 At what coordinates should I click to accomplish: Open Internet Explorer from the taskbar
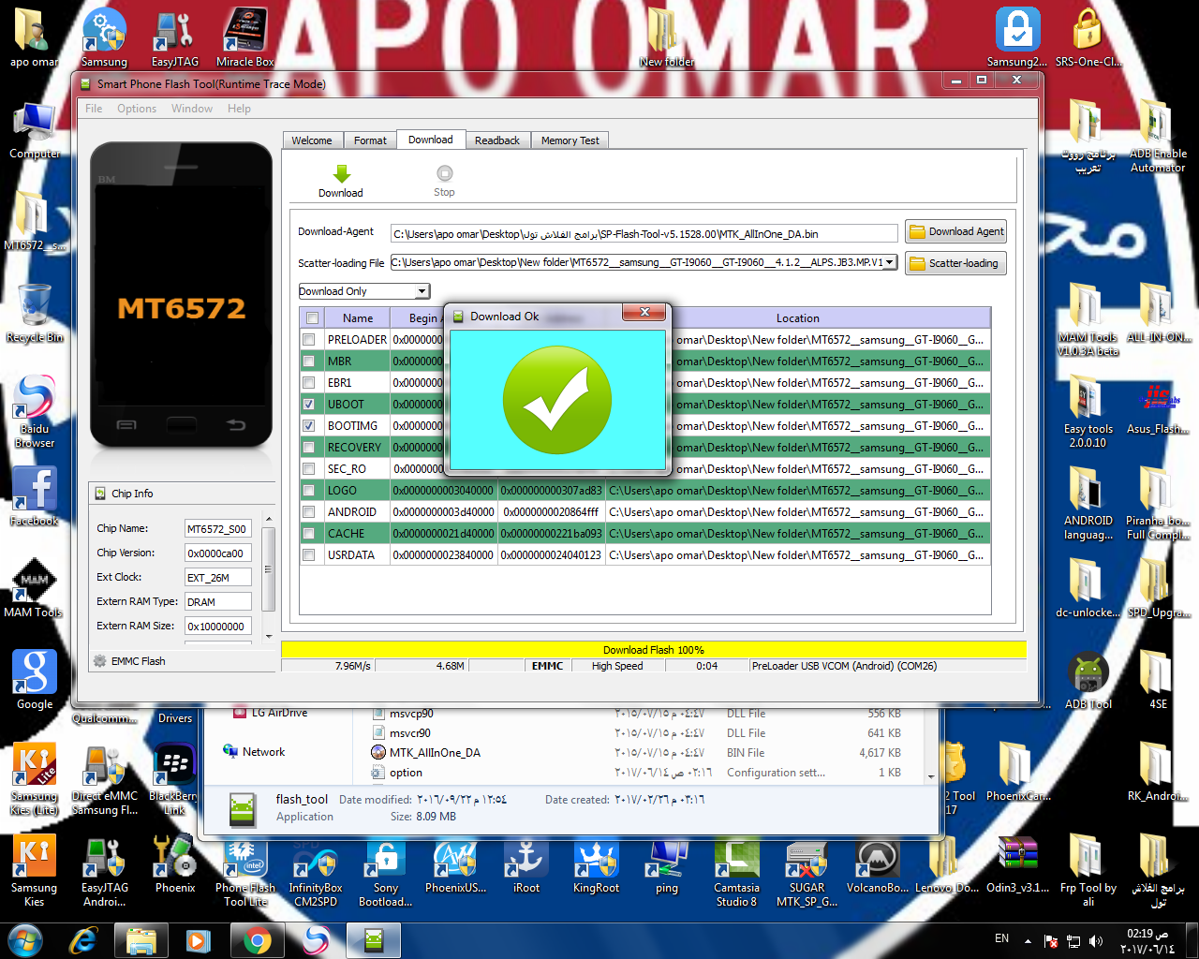point(84,940)
